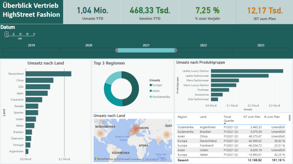
Task: Click the % zum Vorjahr card
Action: point(208,12)
